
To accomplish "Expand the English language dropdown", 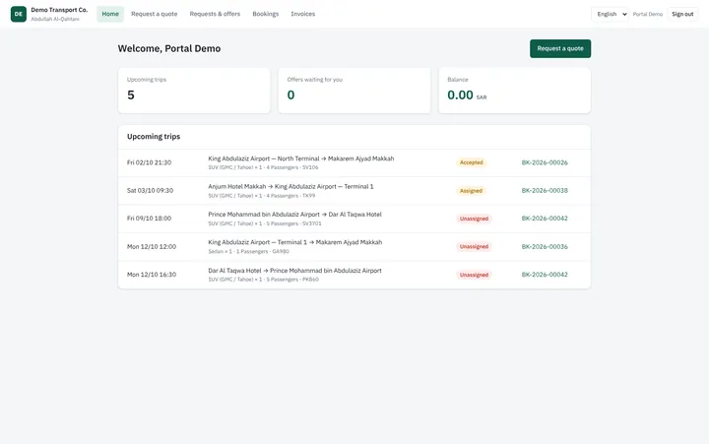I will (610, 14).
